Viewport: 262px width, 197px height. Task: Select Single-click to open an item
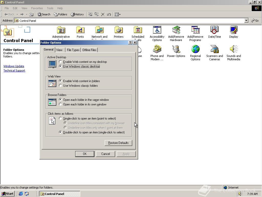coord(88,119)
